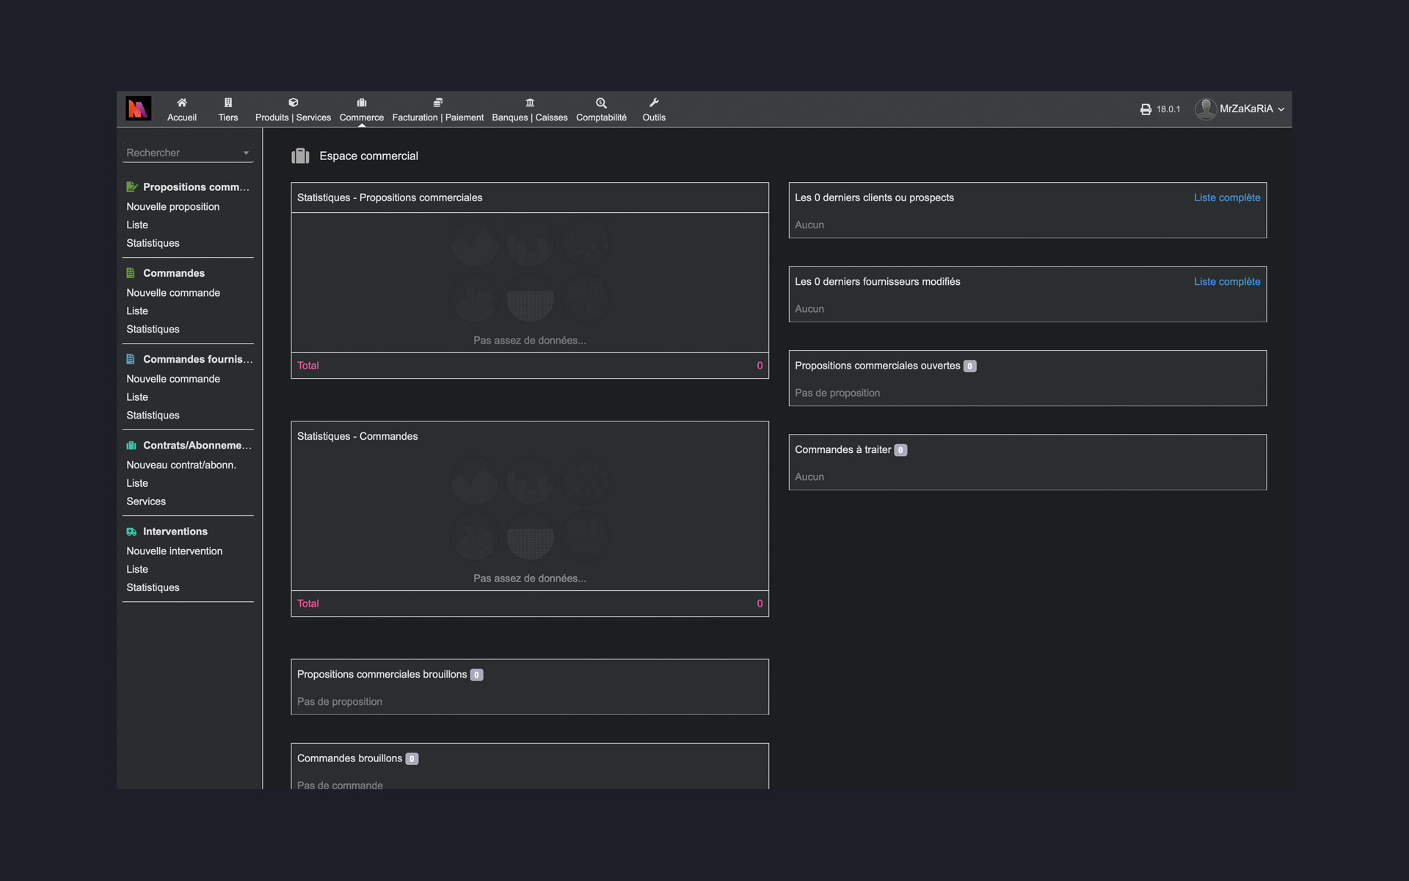Open Statistiques under Commandes section

pyautogui.click(x=153, y=329)
